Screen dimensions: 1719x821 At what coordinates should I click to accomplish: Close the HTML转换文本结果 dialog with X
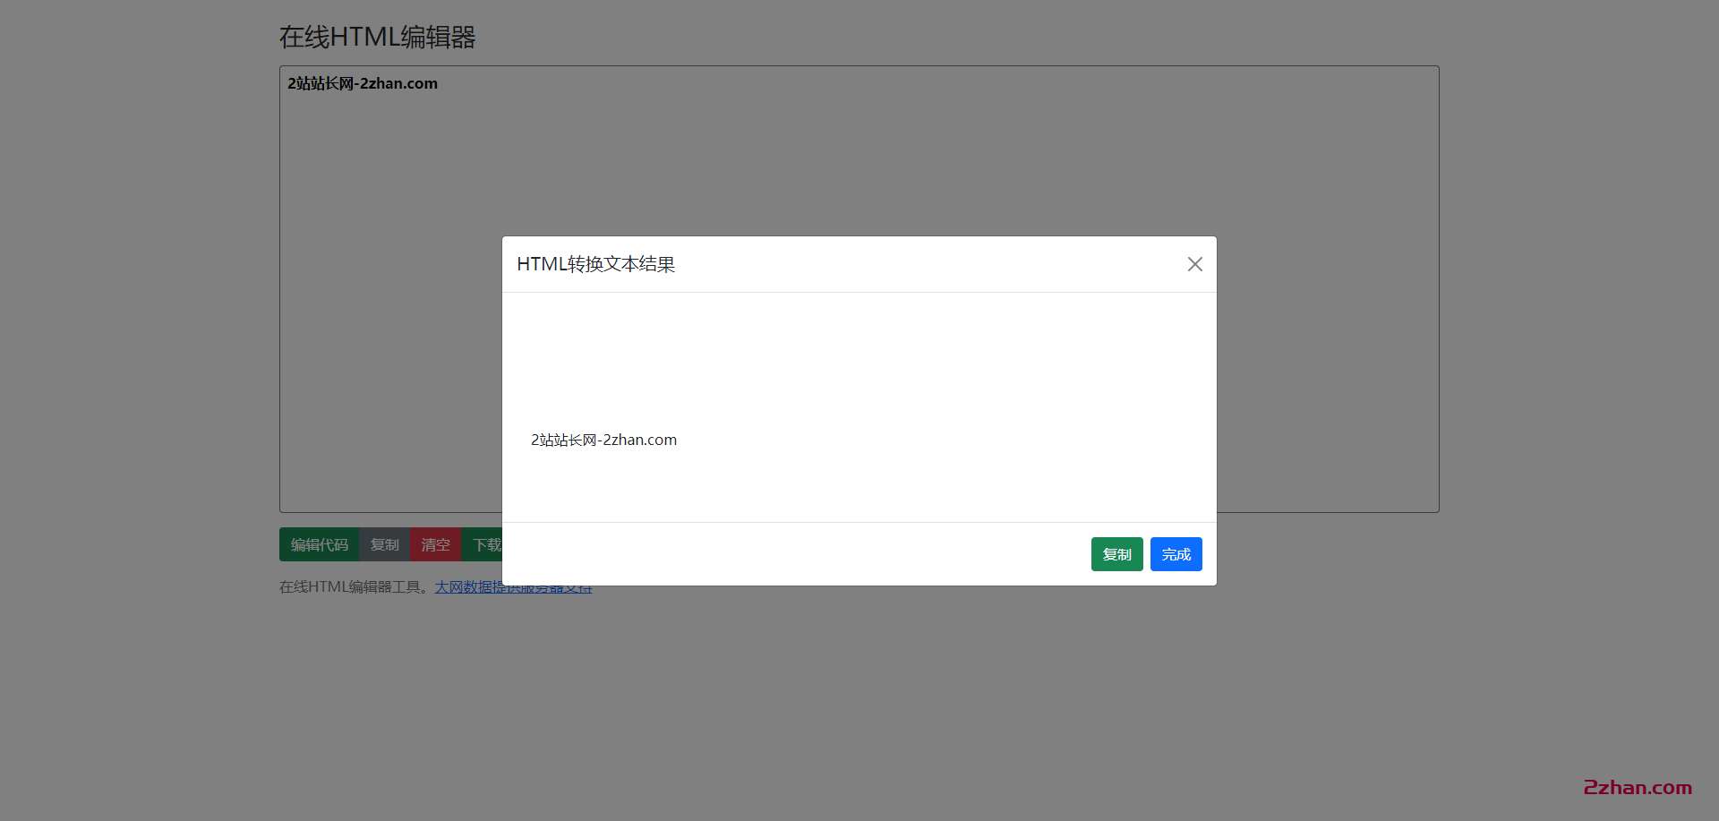[x=1194, y=264]
